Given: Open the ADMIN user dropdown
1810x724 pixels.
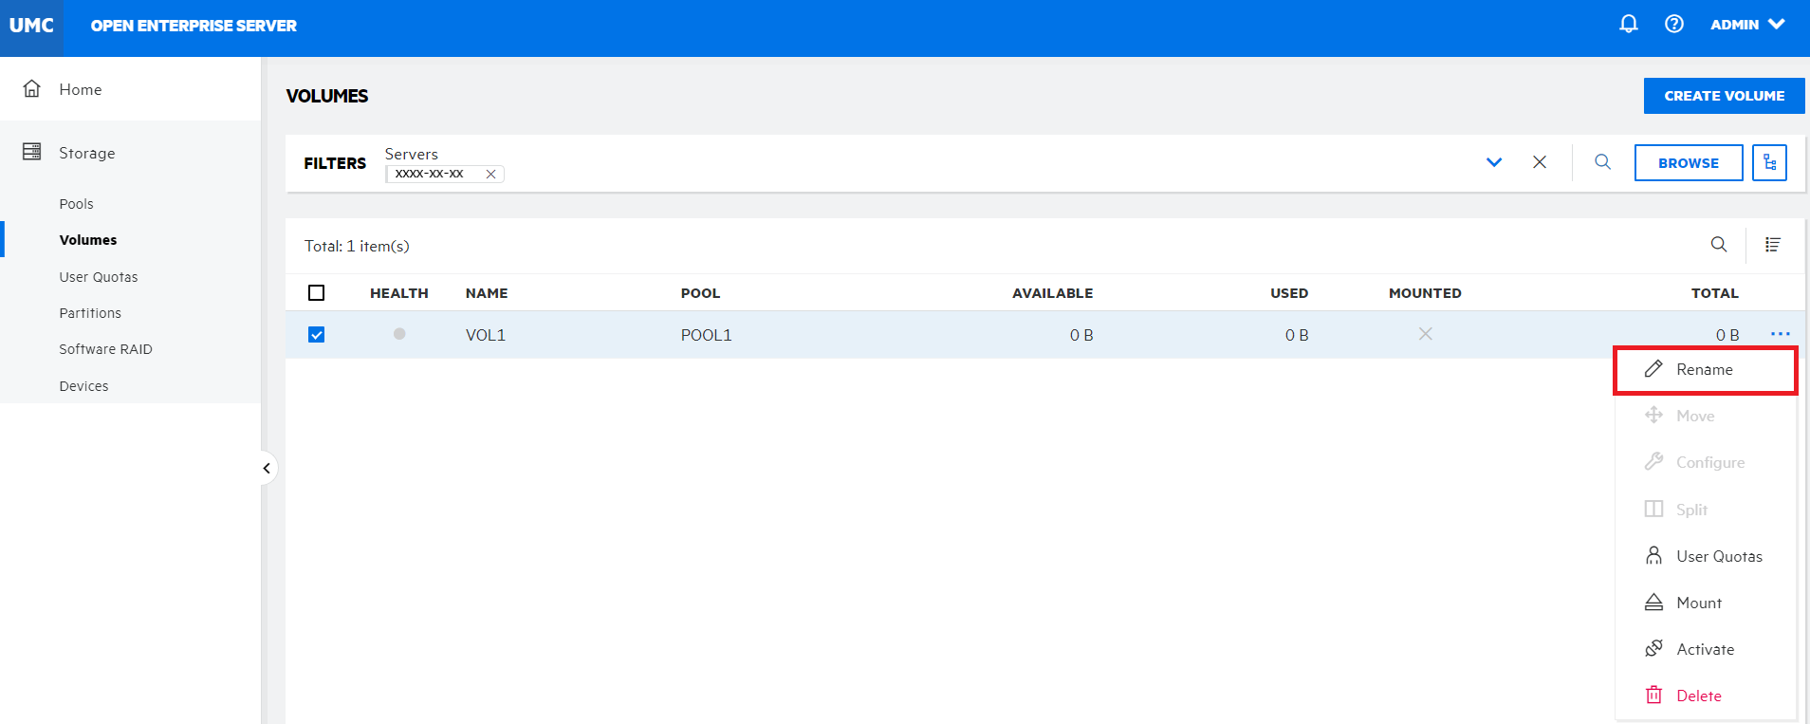Looking at the screenshot, I should point(1747,25).
